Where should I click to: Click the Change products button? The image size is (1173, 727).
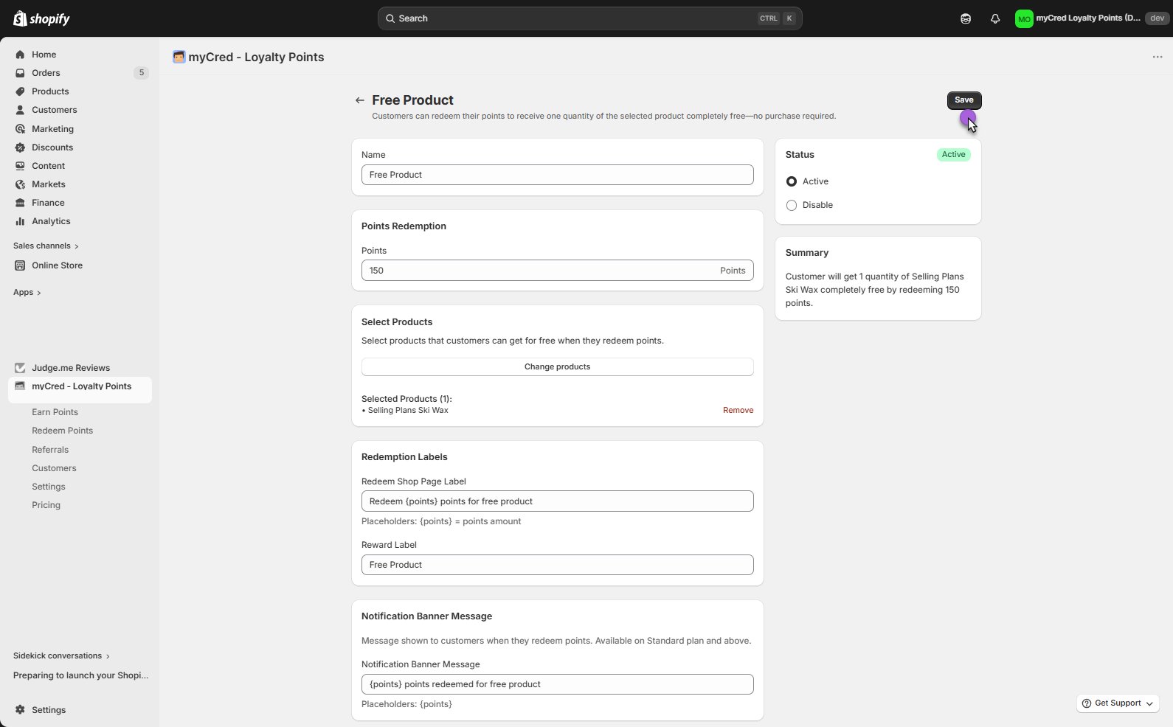click(557, 367)
